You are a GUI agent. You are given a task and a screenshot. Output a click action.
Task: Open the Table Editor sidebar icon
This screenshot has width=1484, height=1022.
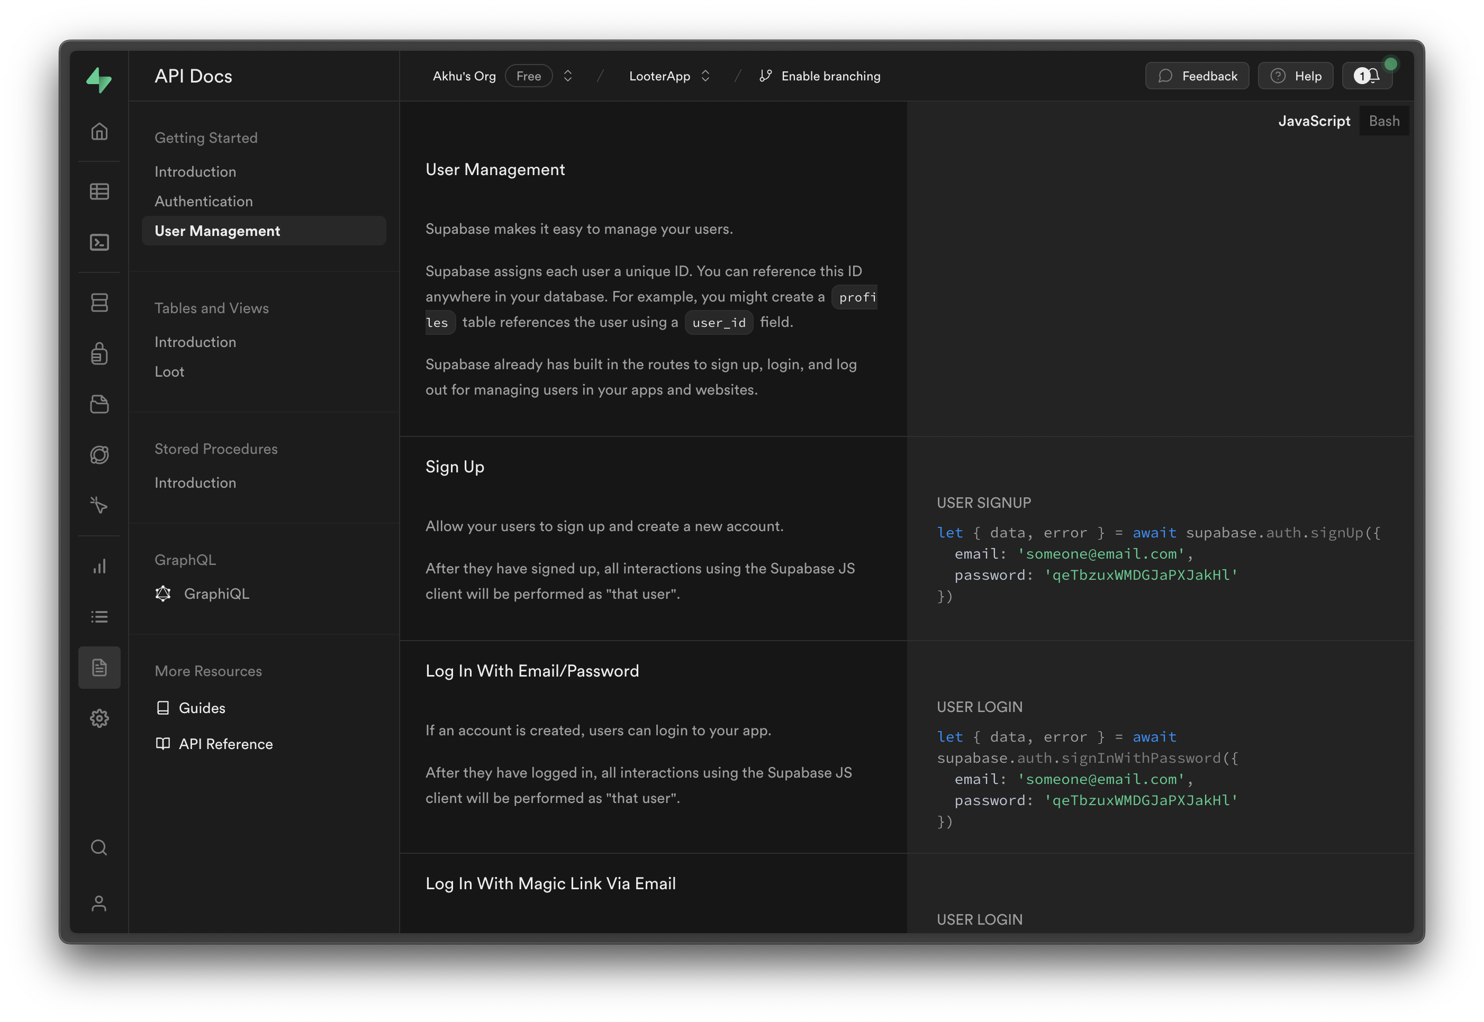coord(99,191)
